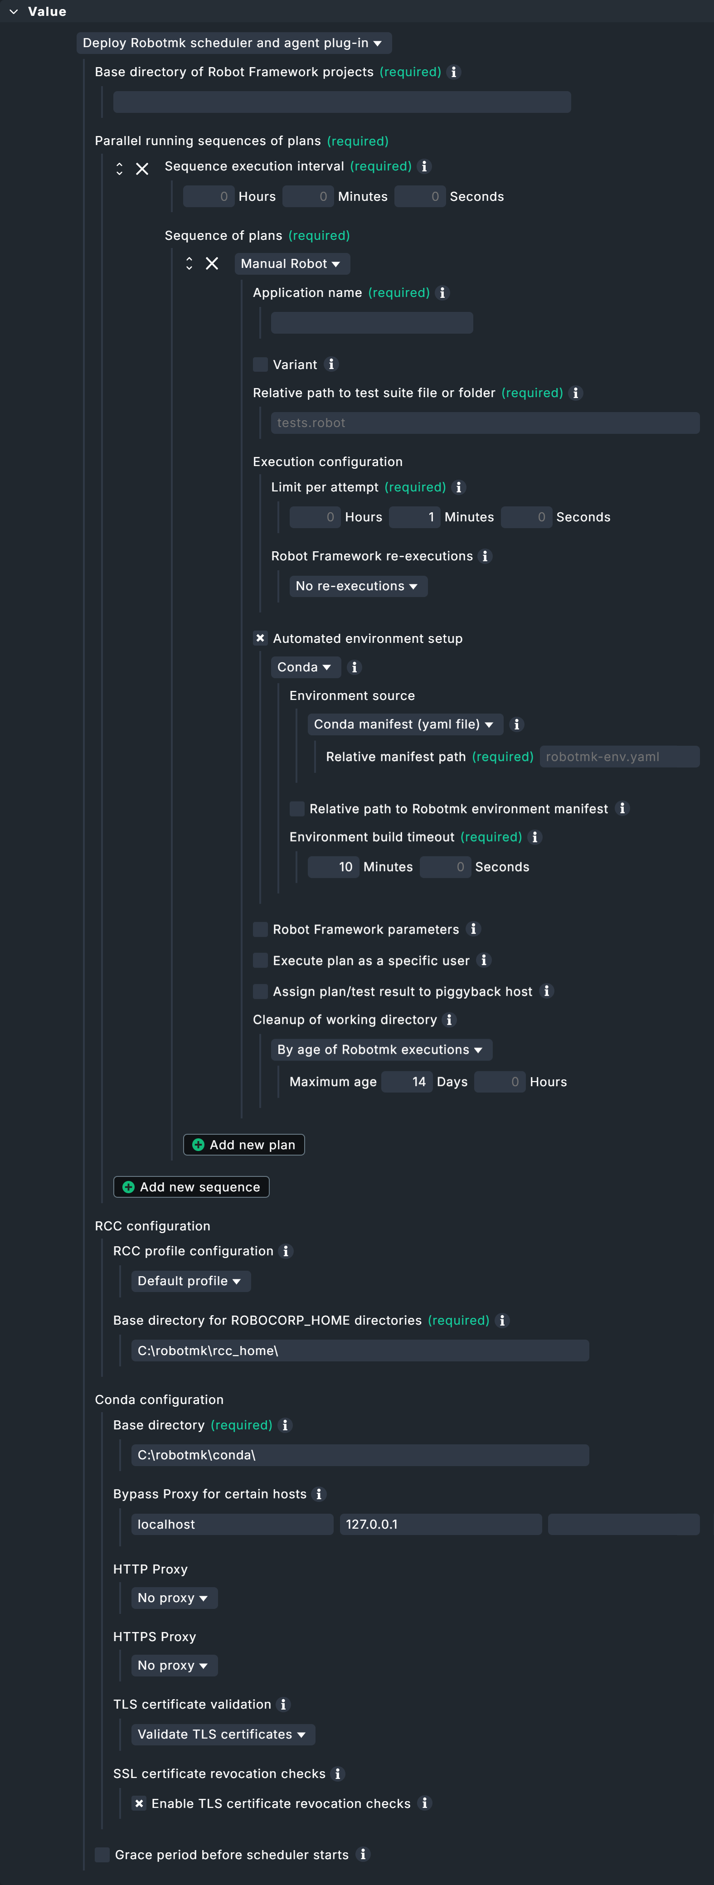Click the info icon beside Base directory of Robot Framework projects
The image size is (714, 1885).
pyautogui.click(x=453, y=72)
